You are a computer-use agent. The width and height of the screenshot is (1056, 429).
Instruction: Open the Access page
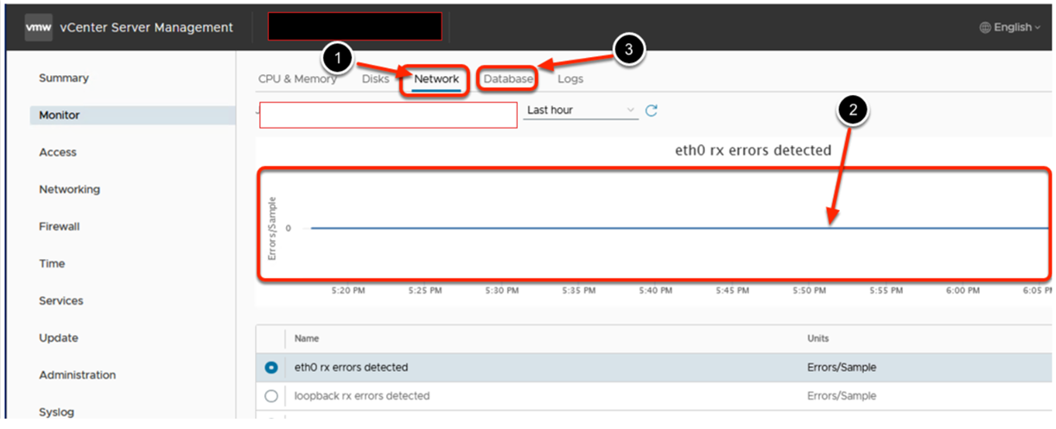[x=58, y=153]
